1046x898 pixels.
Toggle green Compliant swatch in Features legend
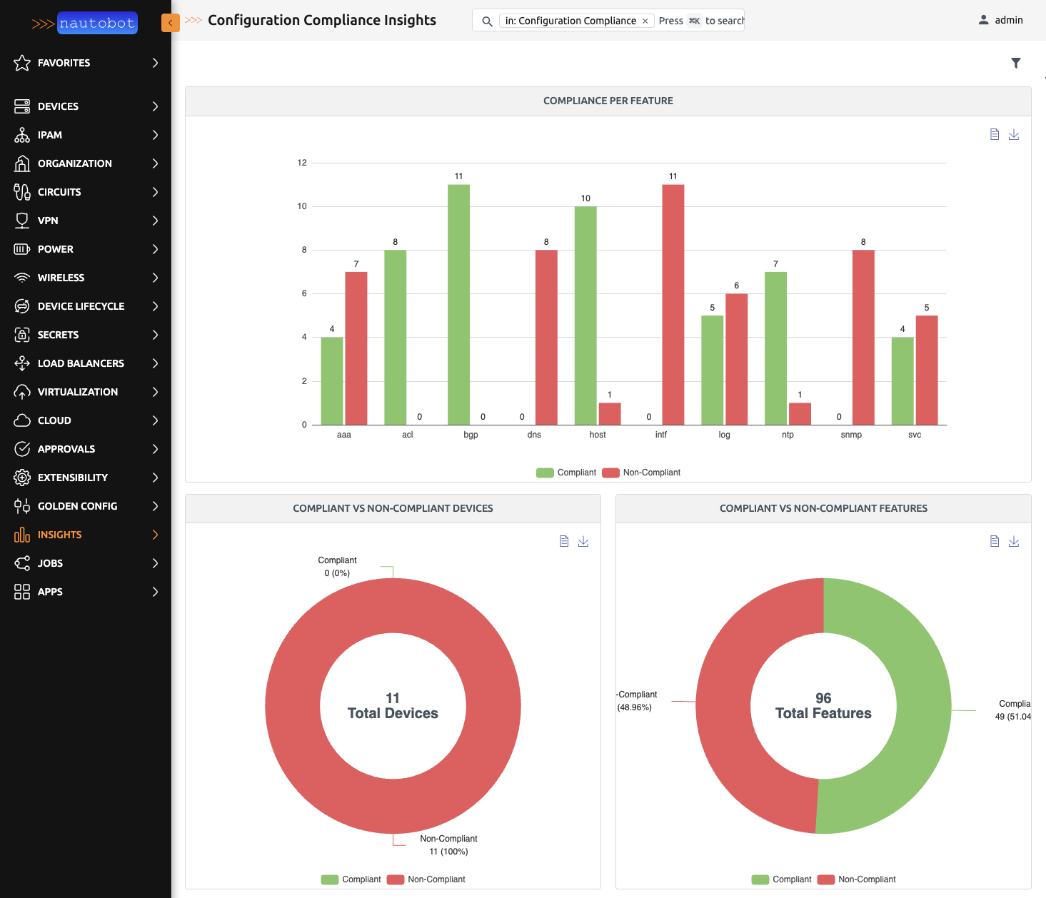tap(760, 879)
